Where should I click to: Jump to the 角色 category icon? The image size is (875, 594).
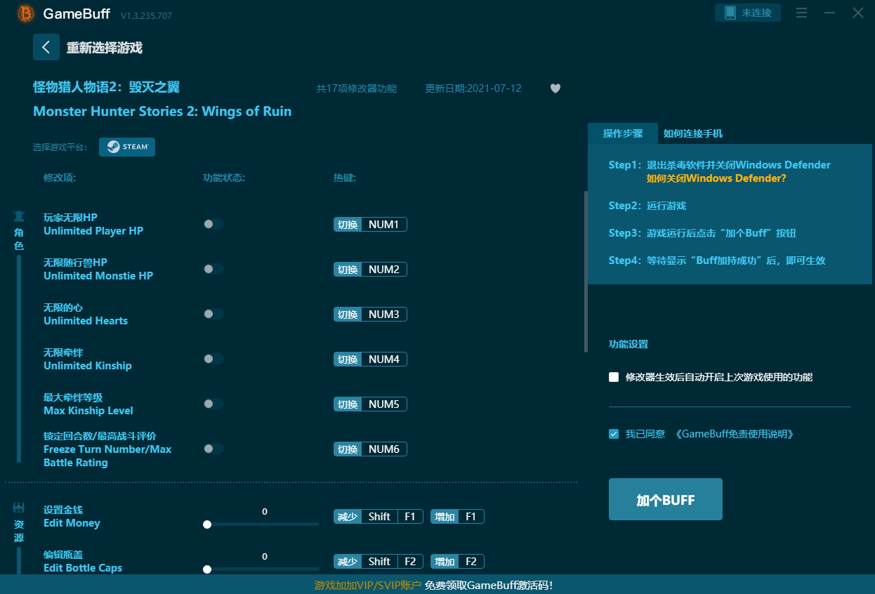pos(19,216)
